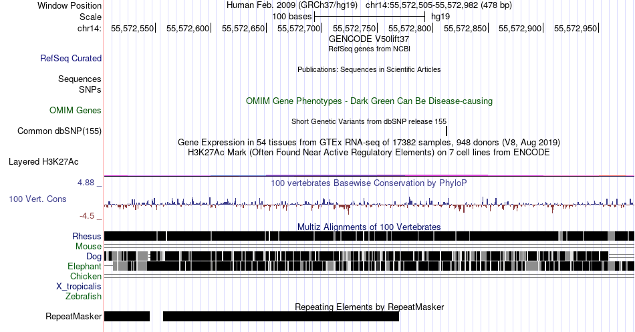Image resolution: width=635 pixels, height=332 pixels.
Task: Click the Window Position label
Action: [x=70, y=5]
